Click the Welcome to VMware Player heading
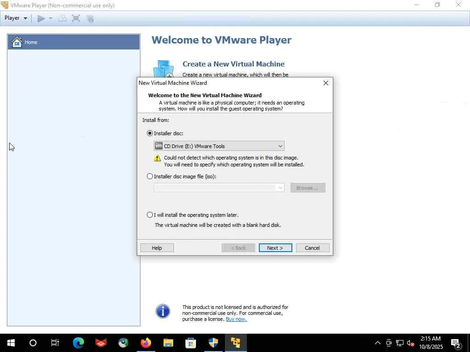Screen dimensions: 470x352 point(222,40)
